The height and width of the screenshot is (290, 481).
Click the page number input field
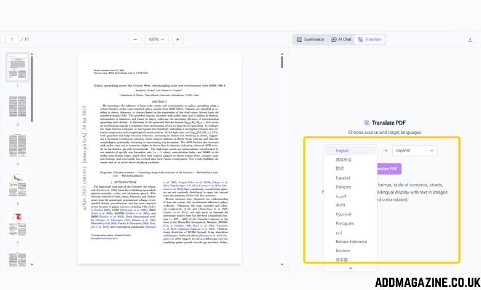click(x=12, y=39)
